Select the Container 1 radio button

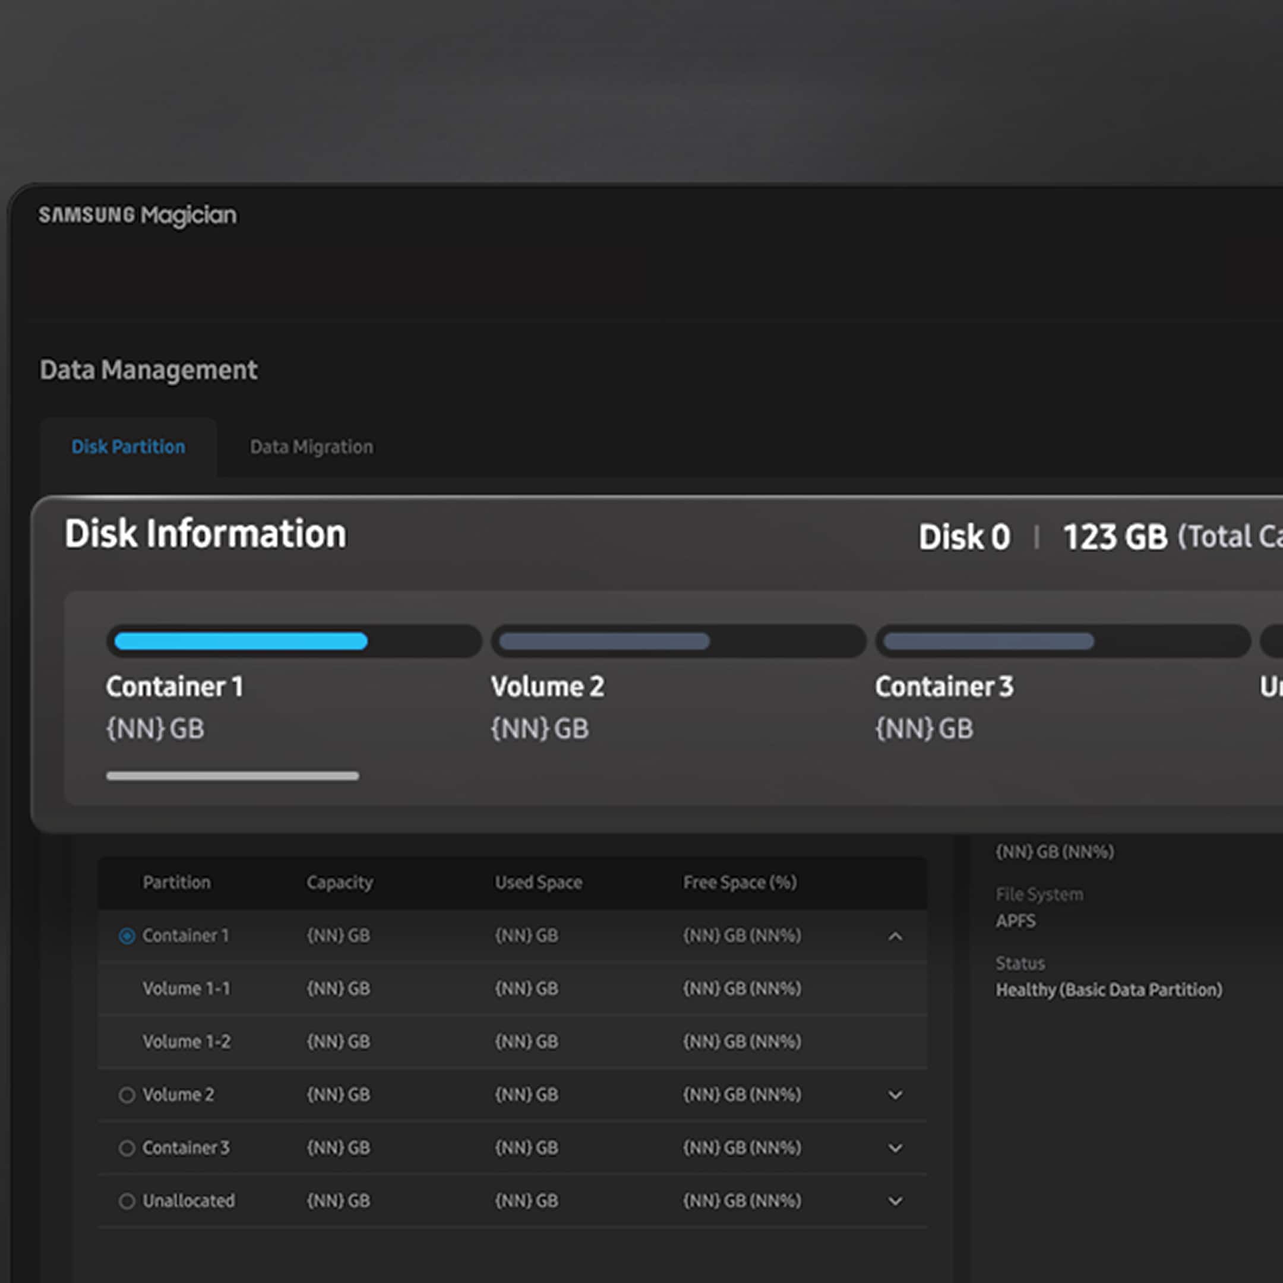[127, 936]
